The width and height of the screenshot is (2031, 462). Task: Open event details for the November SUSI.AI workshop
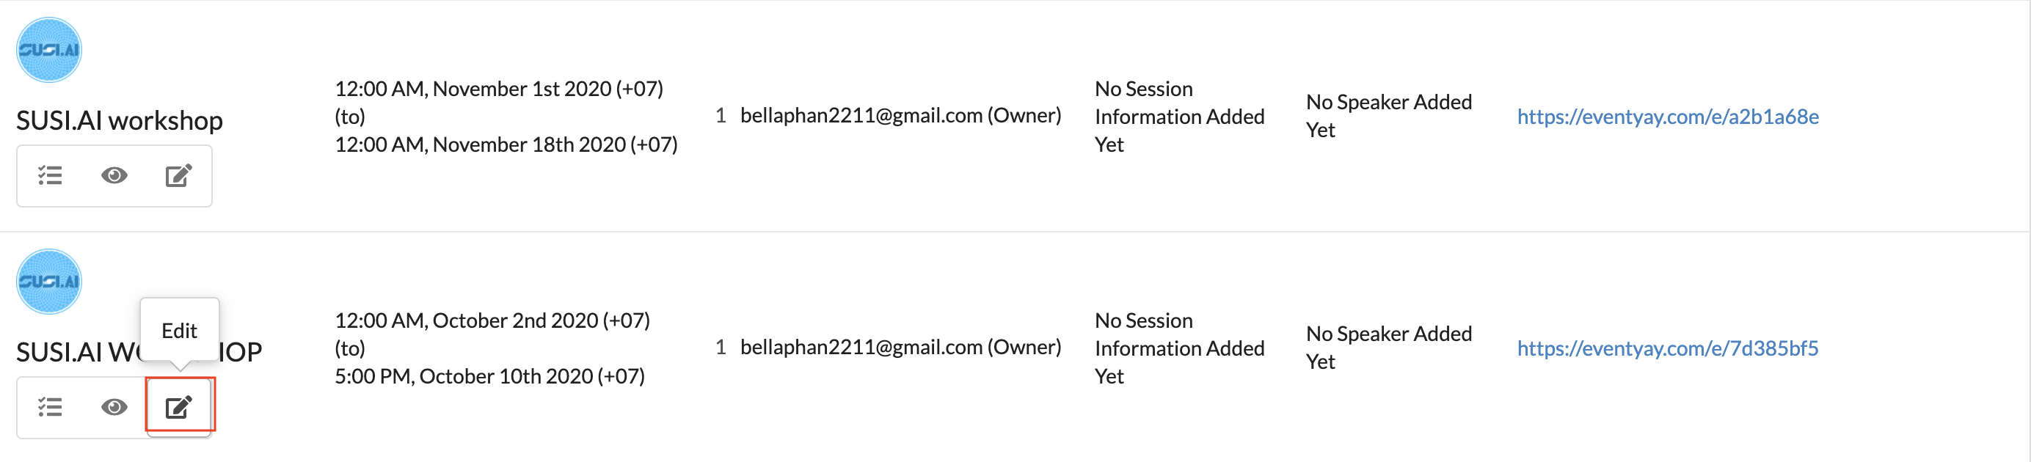tap(50, 175)
